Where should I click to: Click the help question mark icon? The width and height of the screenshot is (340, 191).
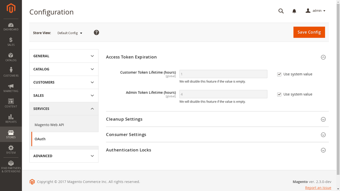point(96,33)
